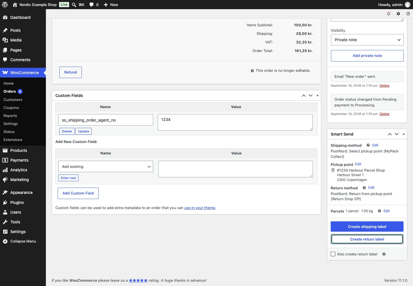Click the Dashboard gauge icon
The image size is (413, 286).
click(x=5, y=17)
